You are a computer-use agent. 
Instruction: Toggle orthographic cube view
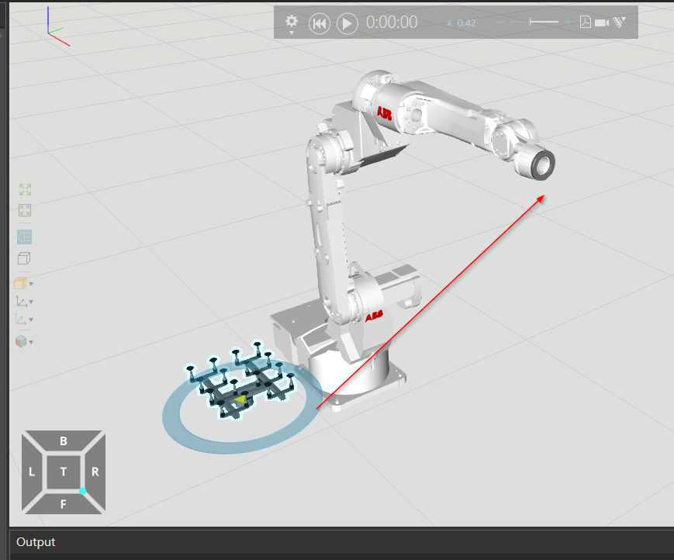(24, 258)
